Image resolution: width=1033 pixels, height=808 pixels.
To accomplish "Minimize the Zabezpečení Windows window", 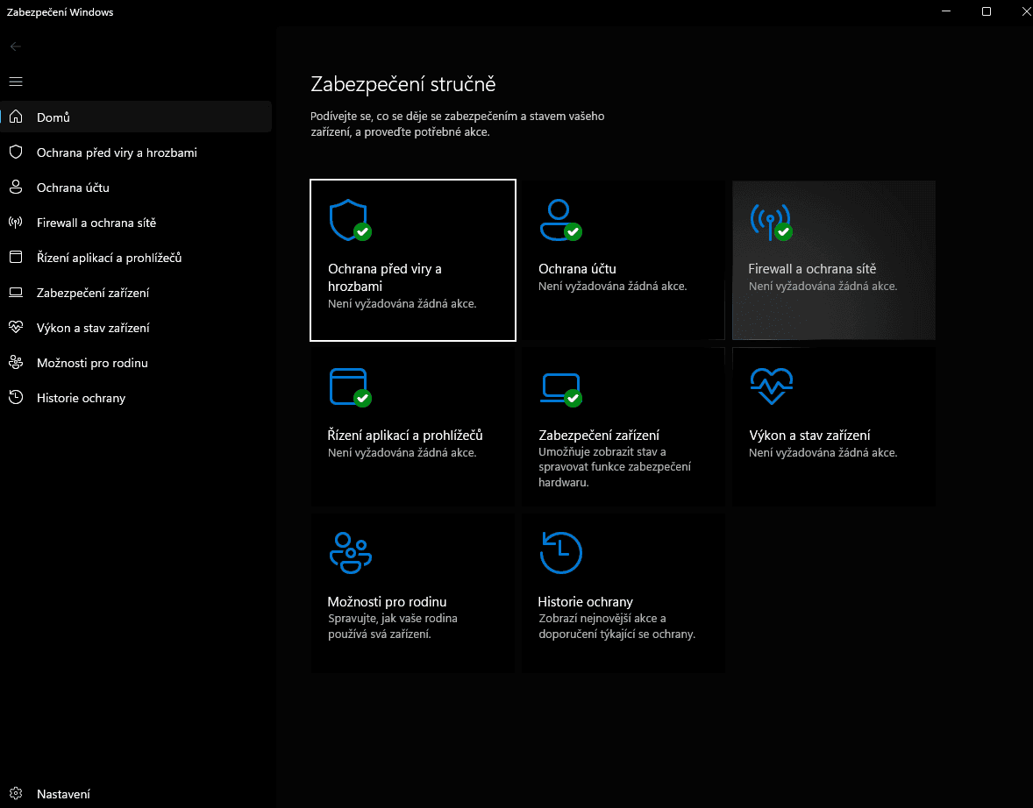I will [946, 11].
